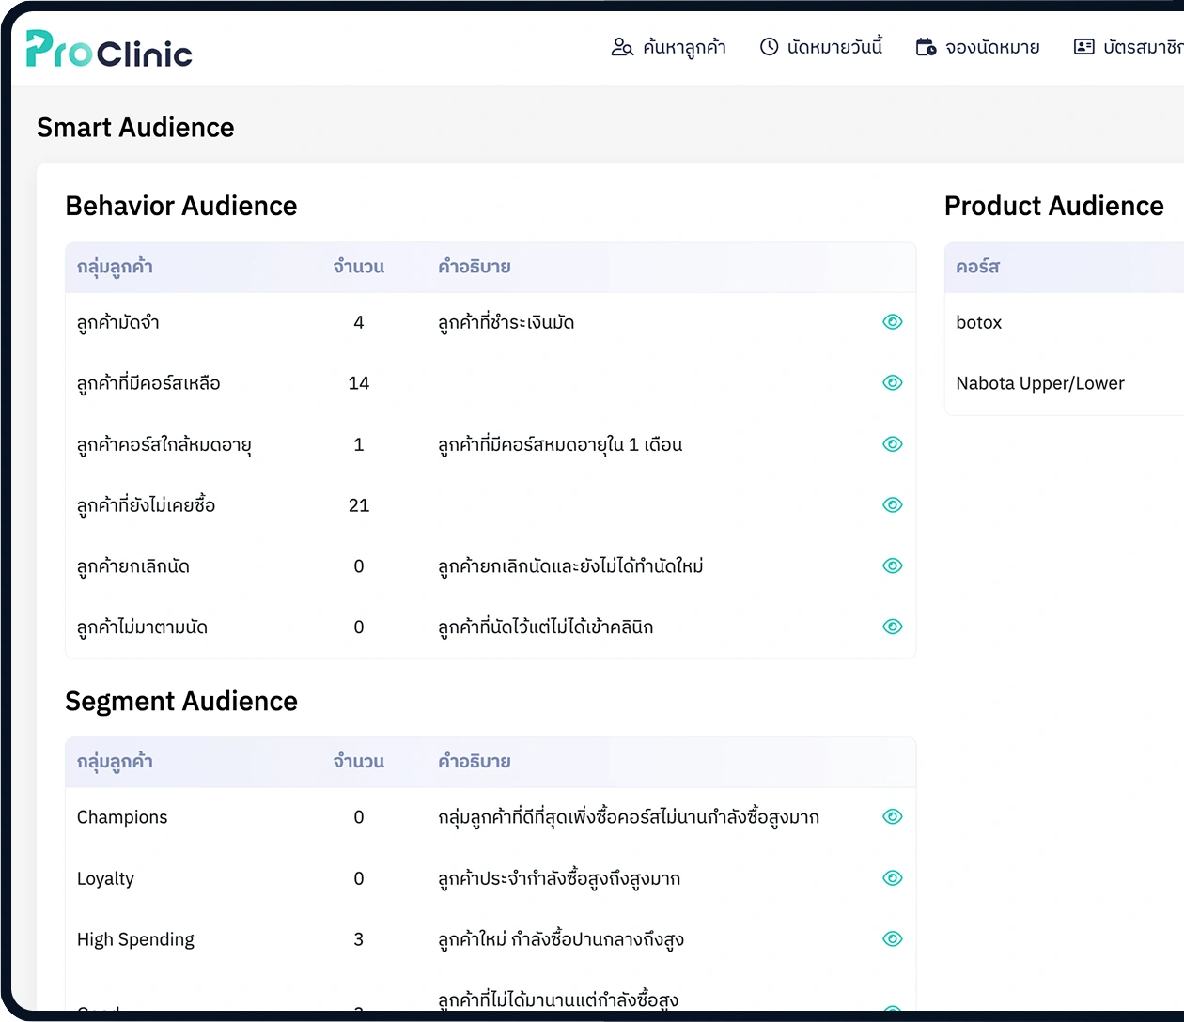Screen dimensions: 1184x1022
Task: Select botox in Product Audience
Action: [979, 322]
